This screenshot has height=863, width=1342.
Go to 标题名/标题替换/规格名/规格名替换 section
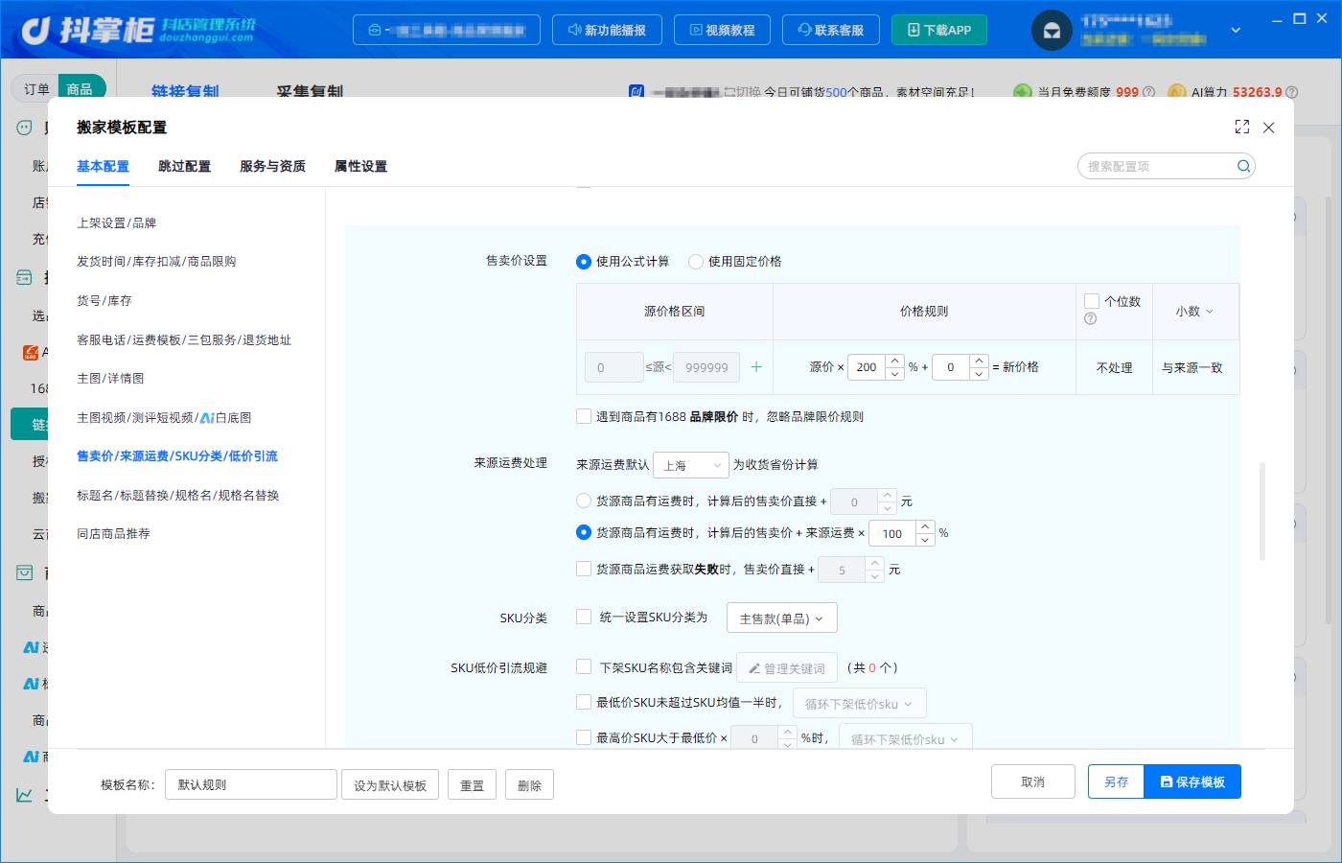pos(178,495)
